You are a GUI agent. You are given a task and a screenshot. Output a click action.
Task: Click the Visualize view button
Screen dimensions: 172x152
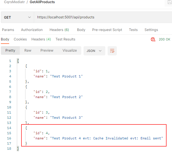tap(70, 50)
